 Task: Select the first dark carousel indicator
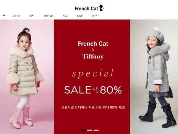83,130
